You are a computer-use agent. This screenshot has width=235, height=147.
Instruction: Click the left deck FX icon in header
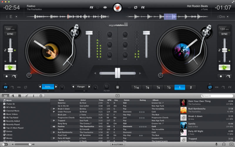91,7
